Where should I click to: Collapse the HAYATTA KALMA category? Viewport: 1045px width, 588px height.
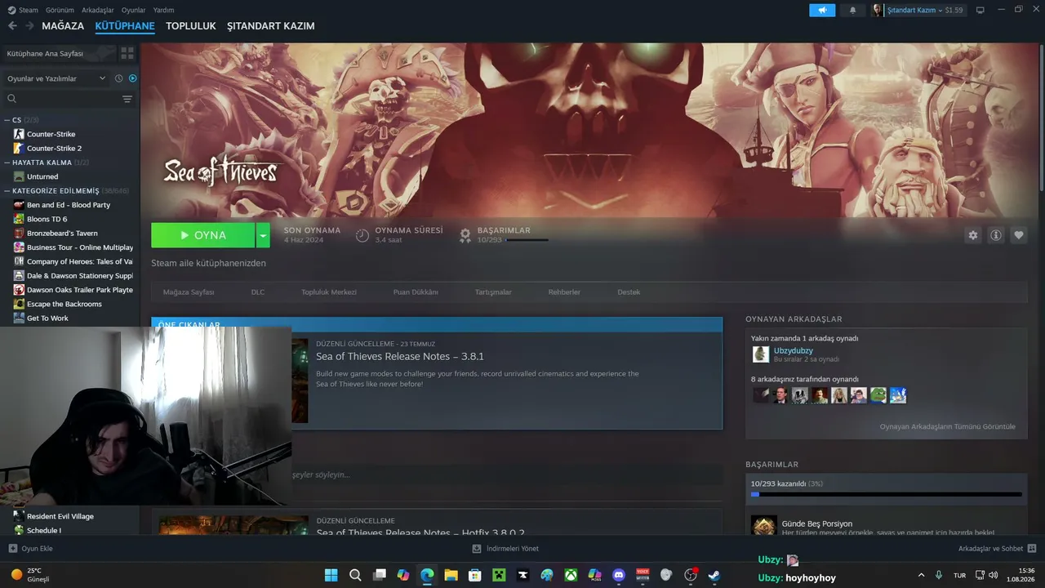7,163
